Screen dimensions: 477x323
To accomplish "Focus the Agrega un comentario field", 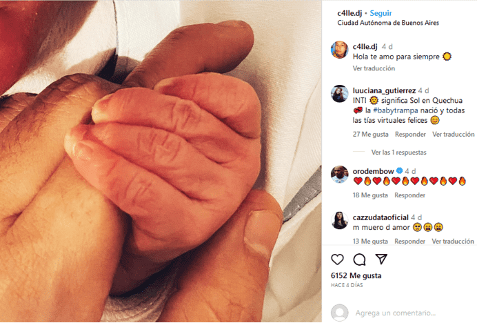I will 396,313.
